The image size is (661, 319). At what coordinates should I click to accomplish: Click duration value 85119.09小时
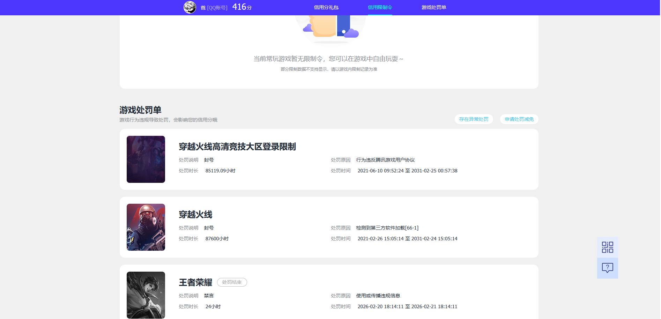(x=221, y=171)
